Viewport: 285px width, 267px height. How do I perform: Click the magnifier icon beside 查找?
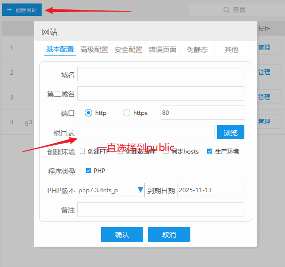(x=227, y=10)
